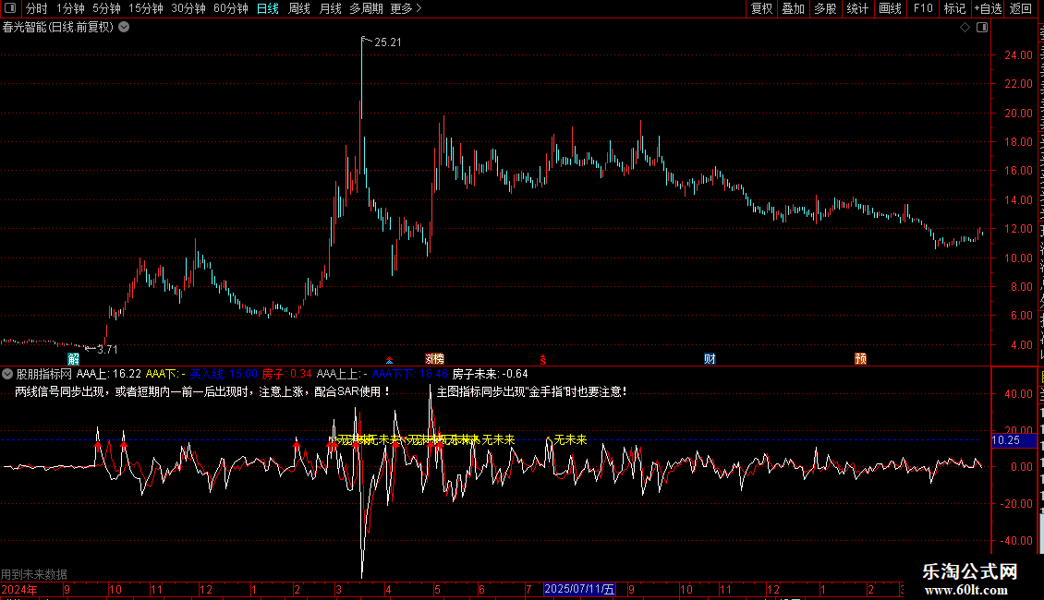Click the 房子: 0.34 indicator value
Screen dimensions: 1044x600
(286, 375)
